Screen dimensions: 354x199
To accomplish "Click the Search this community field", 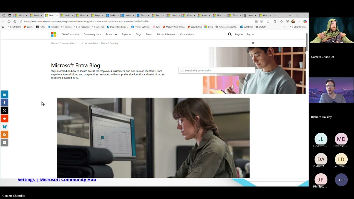I will click(217, 70).
